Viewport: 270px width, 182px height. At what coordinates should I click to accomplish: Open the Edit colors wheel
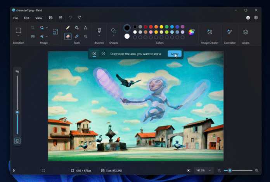point(191,32)
